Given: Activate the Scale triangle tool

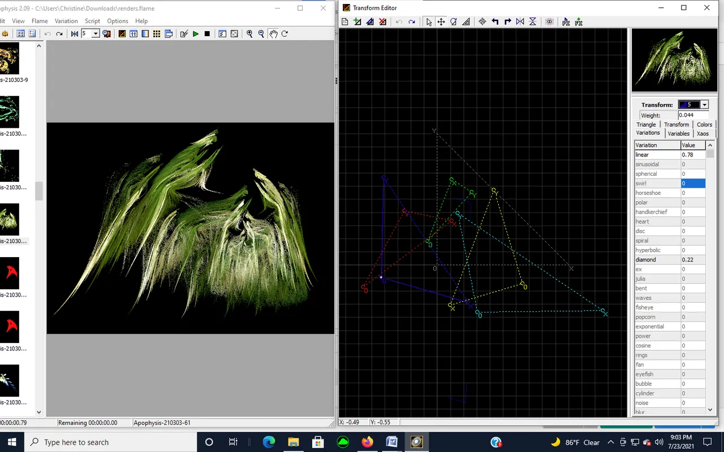Looking at the screenshot, I should click(466, 22).
